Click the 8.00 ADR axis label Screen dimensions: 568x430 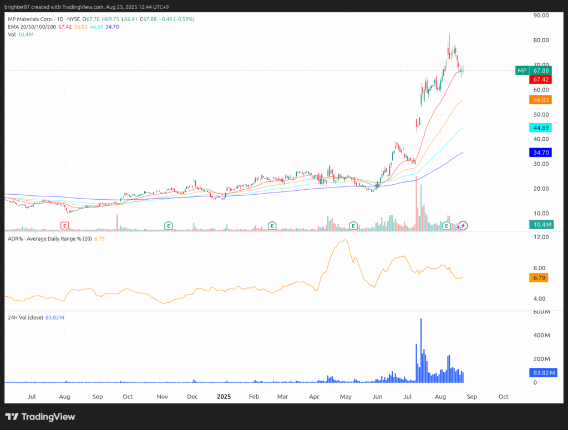pos(539,268)
